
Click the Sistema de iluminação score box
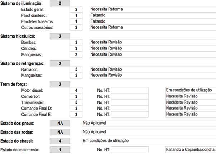point(59,3)
